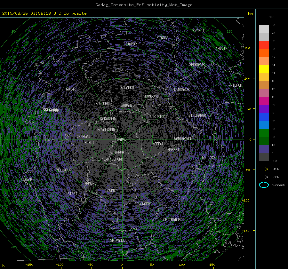Click the KOPPAL city label
The height and width of the screenshot is (269, 288).
pos(158,144)
